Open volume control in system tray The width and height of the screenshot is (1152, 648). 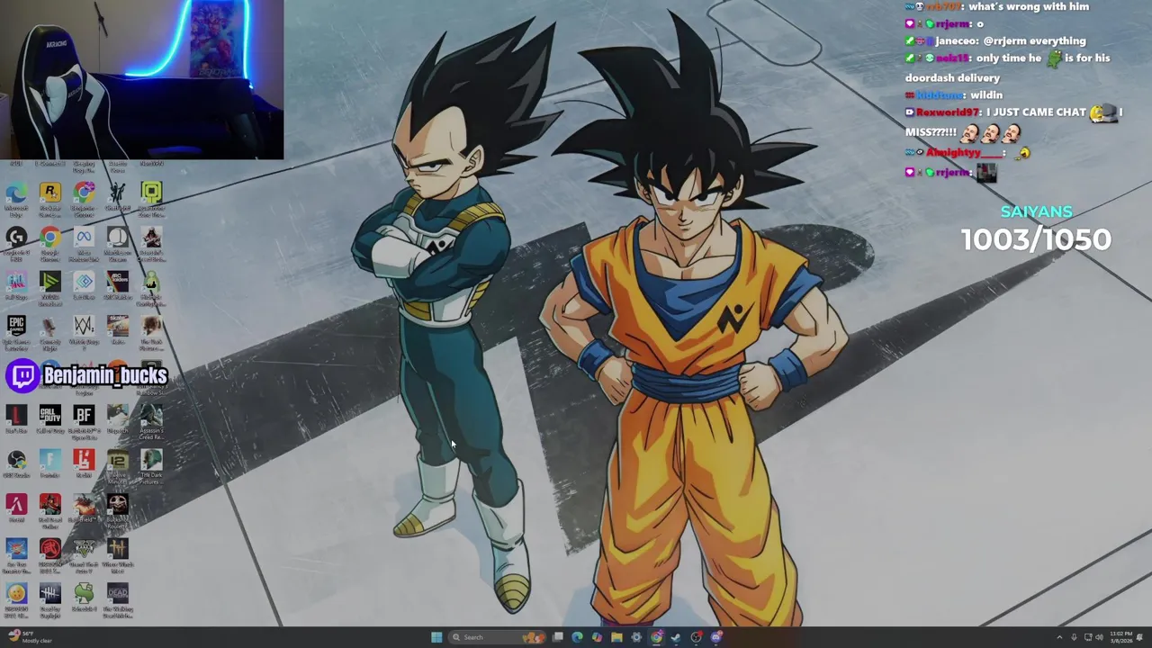[x=1100, y=637]
